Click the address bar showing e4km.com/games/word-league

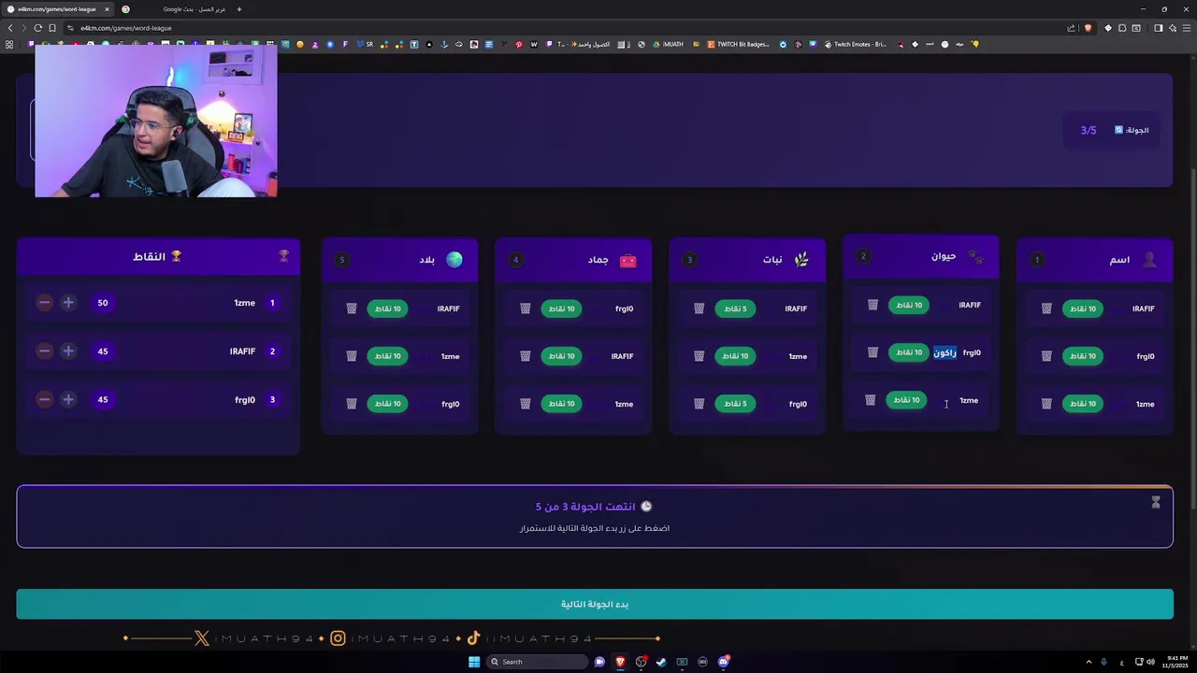[x=561, y=28]
